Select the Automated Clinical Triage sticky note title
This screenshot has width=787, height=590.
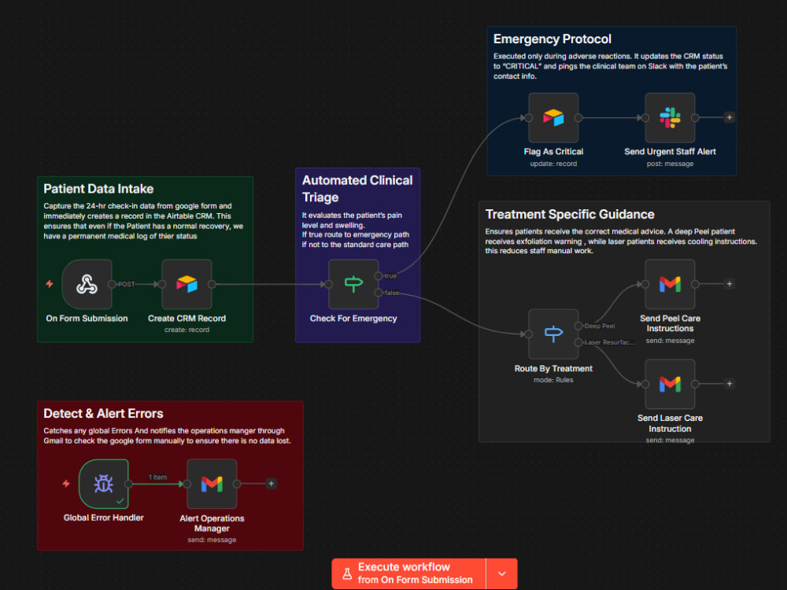coord(357,189)
